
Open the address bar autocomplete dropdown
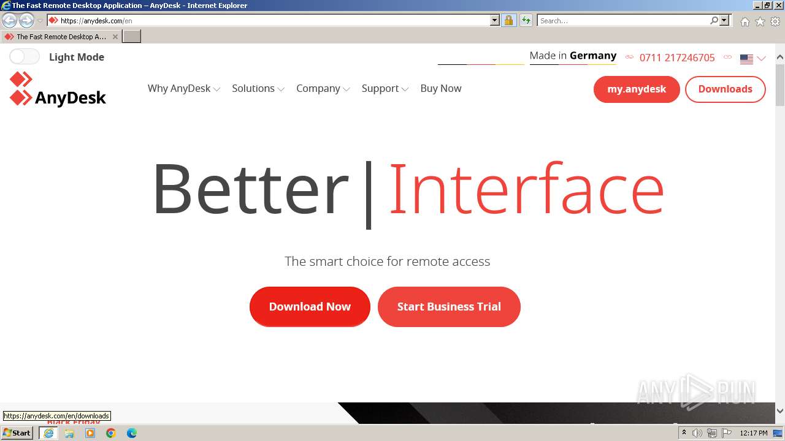(495, 21)
